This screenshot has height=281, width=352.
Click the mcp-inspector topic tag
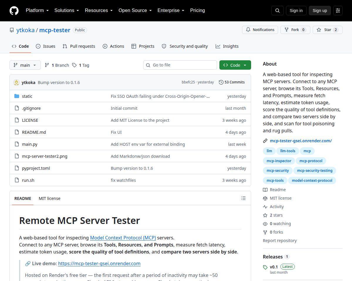pyautogui.click(x=279, y=161)
